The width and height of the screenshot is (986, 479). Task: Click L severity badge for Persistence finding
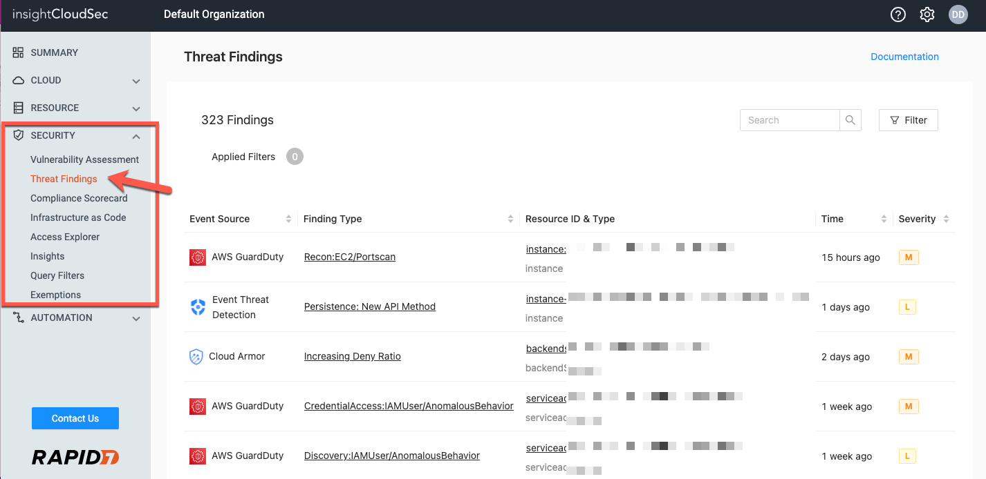click(907, 307)
